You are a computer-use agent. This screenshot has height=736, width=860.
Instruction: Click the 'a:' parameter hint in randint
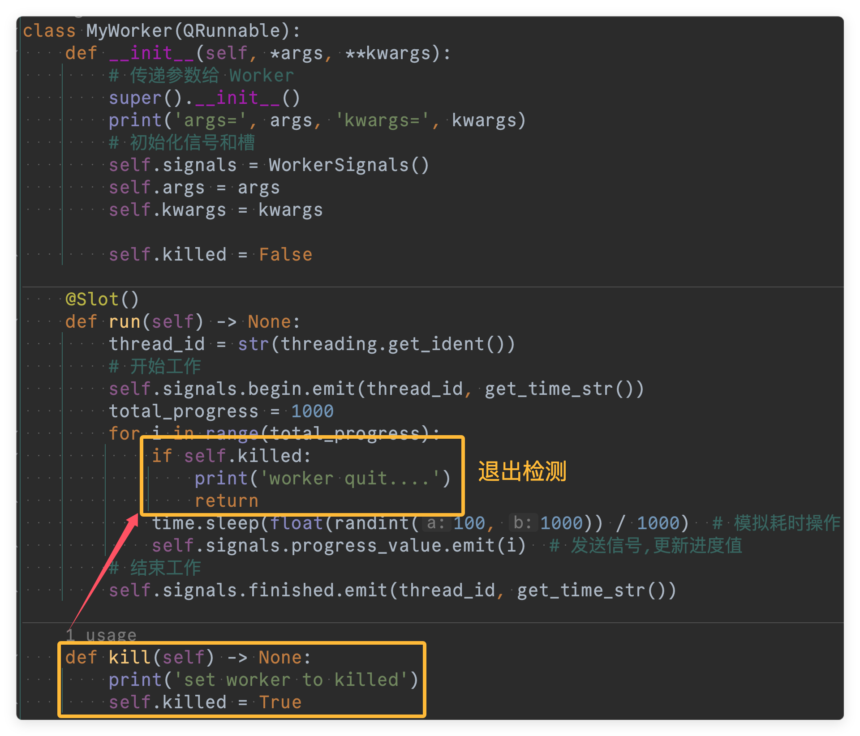point(436,523)
